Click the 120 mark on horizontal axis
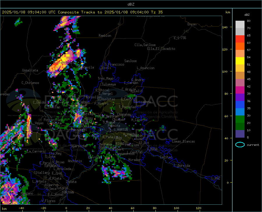Image resolution: width=262 pixels, height=212 pixels. click(x=199, y=208)
